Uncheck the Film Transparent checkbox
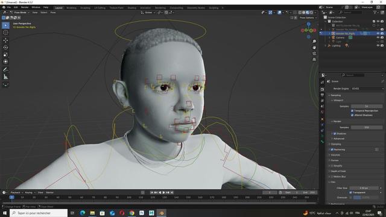 [x=350, y=192]
